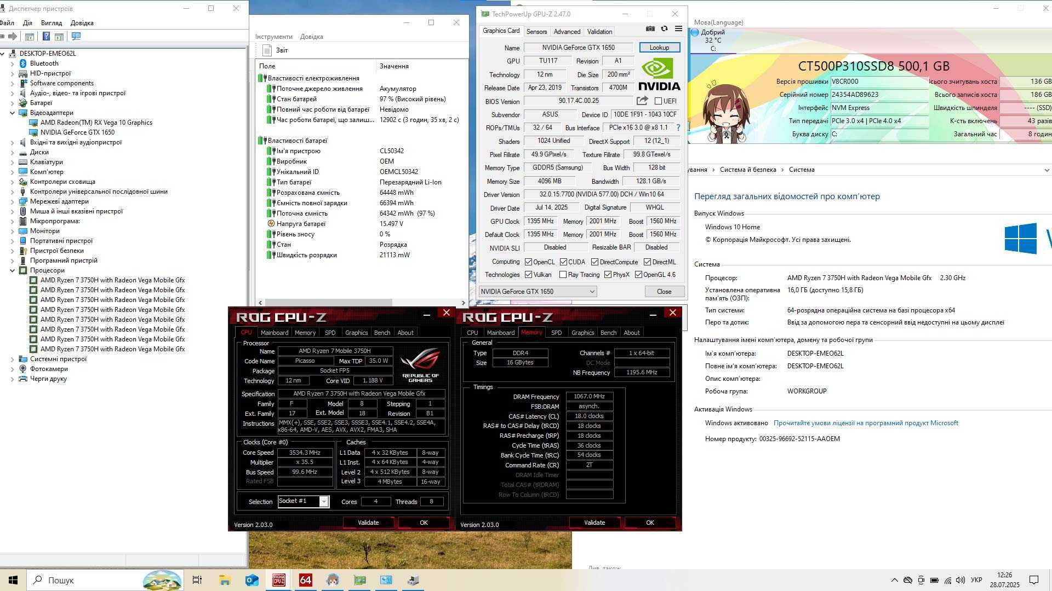Open the Вигляд menu in Device Manager
This screenshot has height=591, width=1052.
[x=52, y=23]
